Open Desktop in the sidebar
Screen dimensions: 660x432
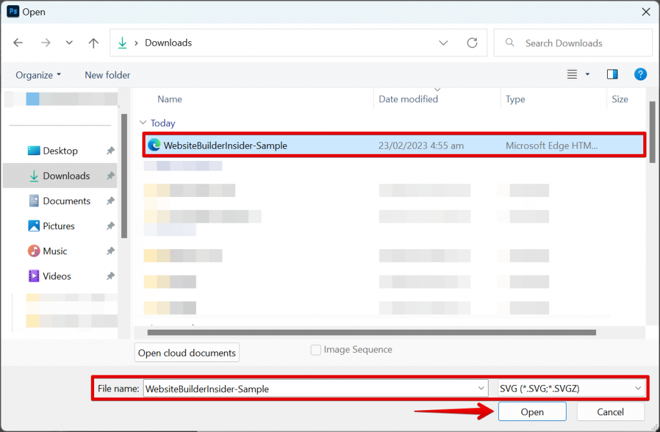[60, 151]
